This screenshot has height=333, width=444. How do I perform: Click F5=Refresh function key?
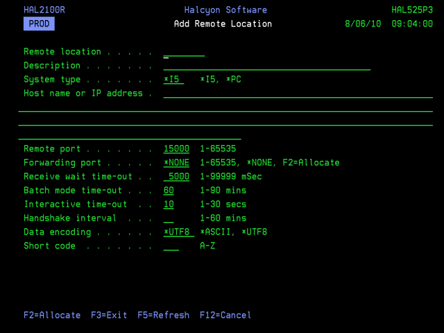[163, 316]
